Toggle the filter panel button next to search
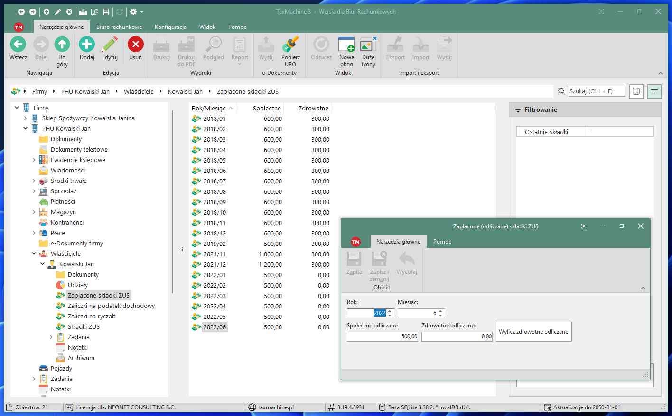 pyautogui.click(x=654, y=91)
